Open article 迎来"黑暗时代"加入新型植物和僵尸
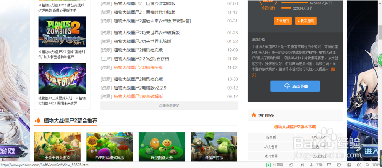 point(62,54)
